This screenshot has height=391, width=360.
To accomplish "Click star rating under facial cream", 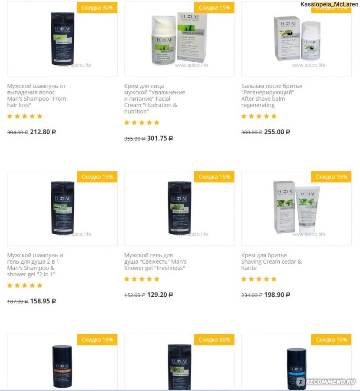I will pyautogui.click(x=142, y=123).
